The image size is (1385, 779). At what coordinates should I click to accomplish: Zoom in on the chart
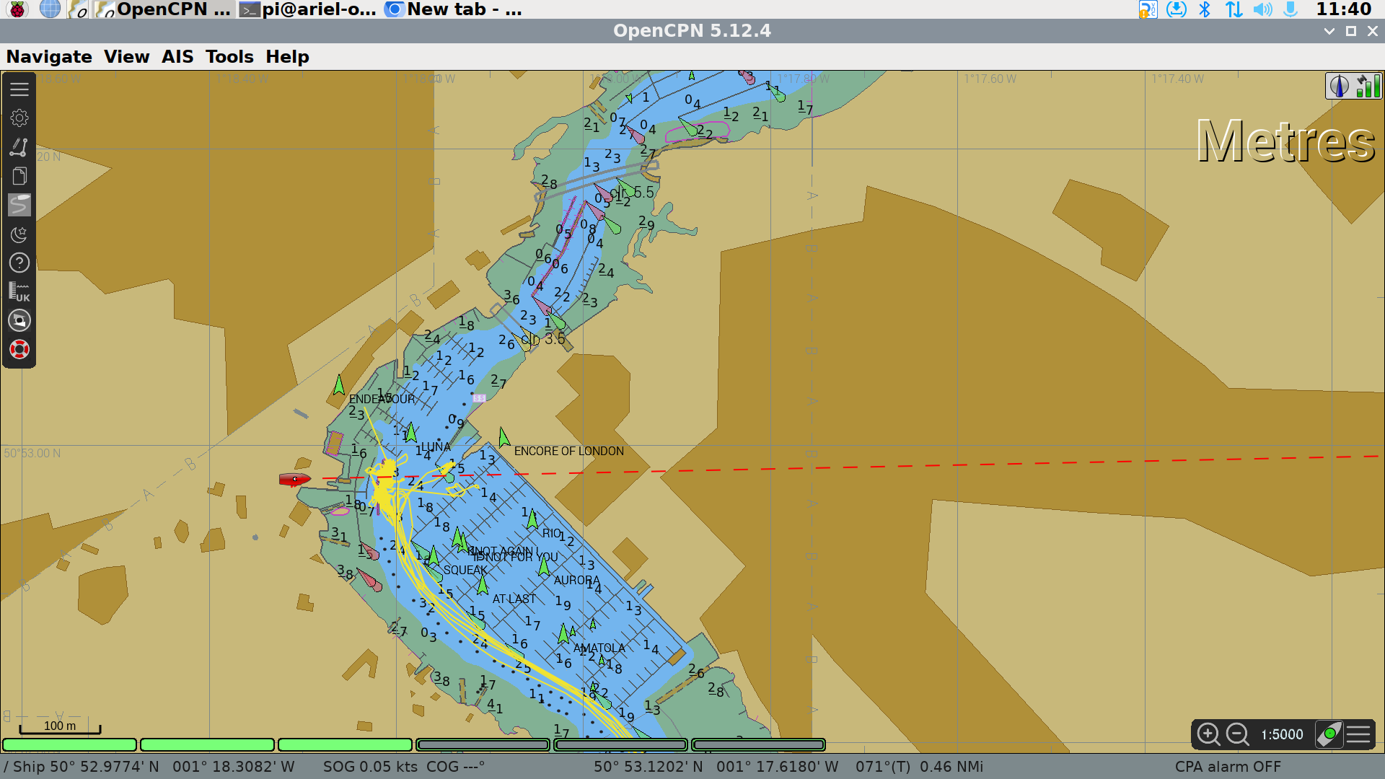pos(1208,734)
